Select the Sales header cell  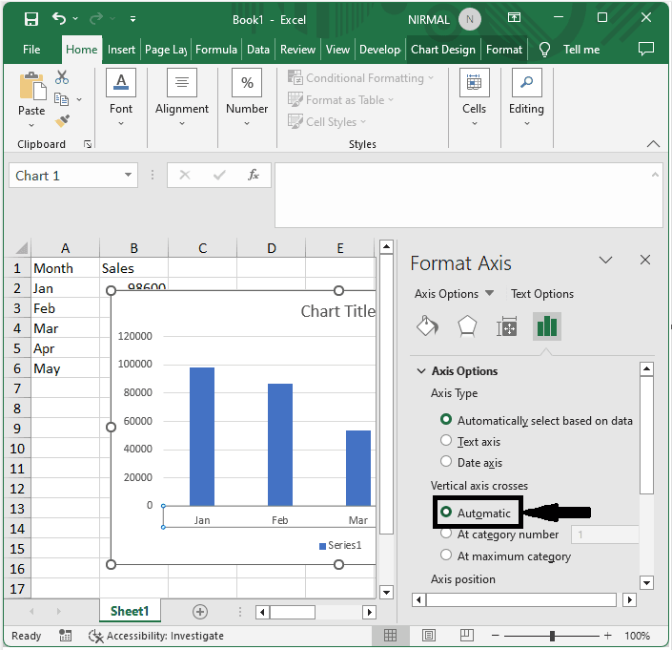click(x=133, y=268)
